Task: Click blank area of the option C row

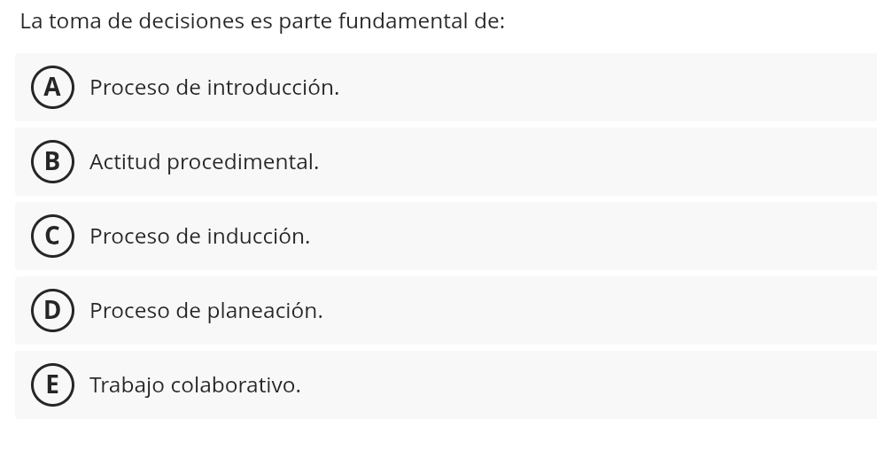Action: click(602, 237)
